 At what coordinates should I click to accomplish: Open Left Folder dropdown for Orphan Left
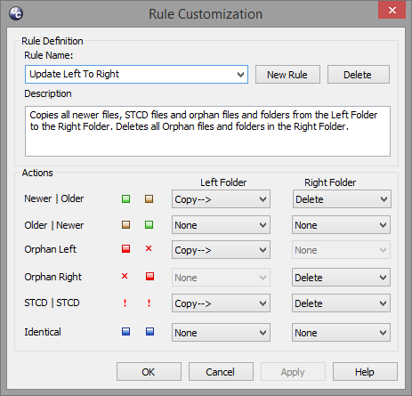pyautogui.click(x=221, y=250)
